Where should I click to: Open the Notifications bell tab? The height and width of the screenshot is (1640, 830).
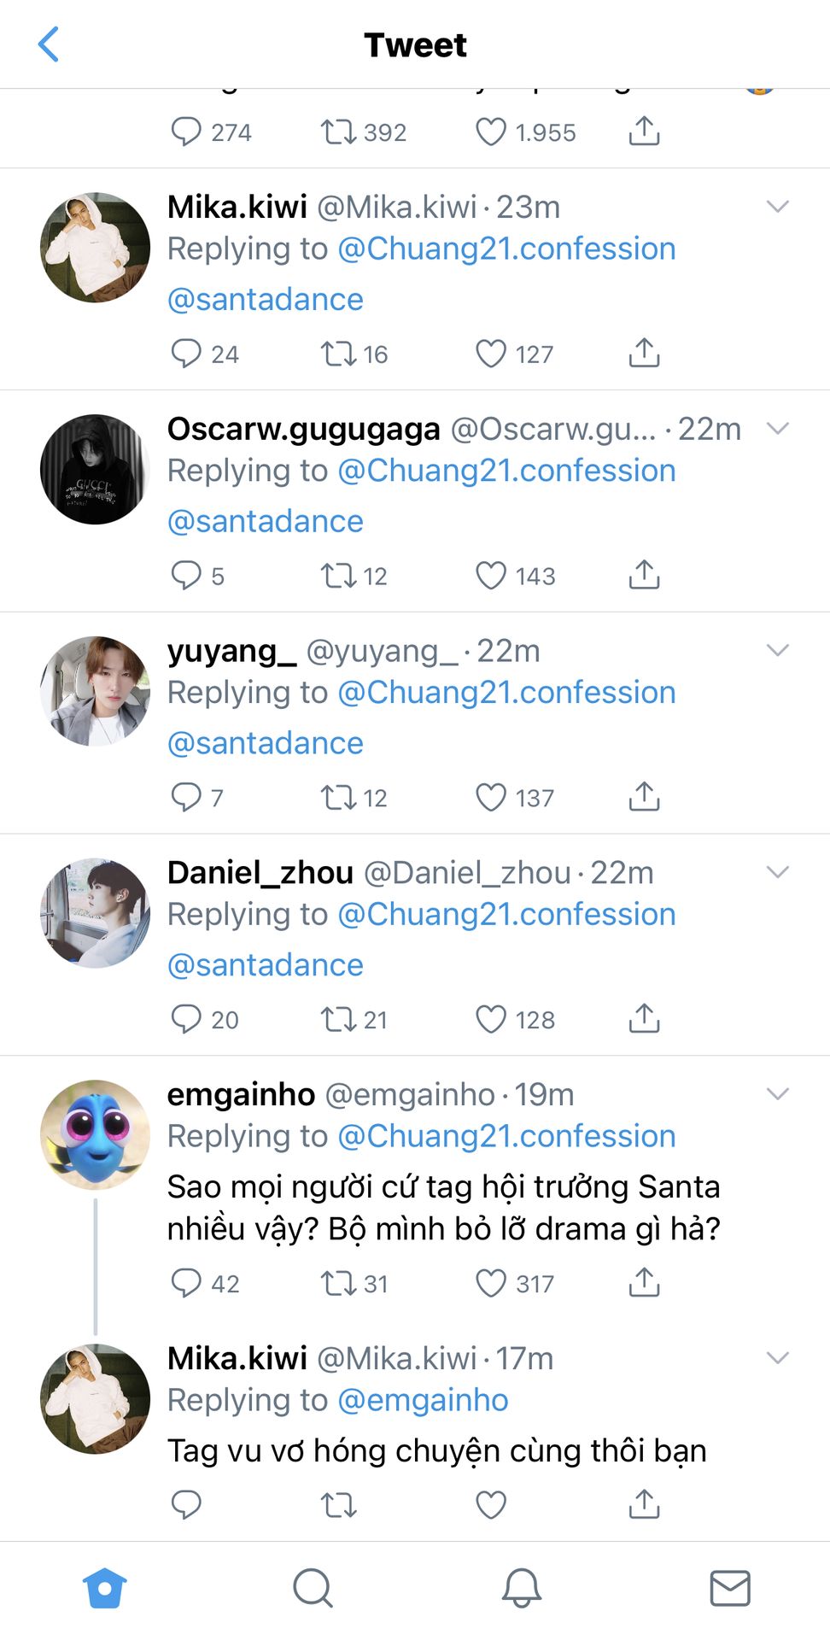tap(521, 1588)
